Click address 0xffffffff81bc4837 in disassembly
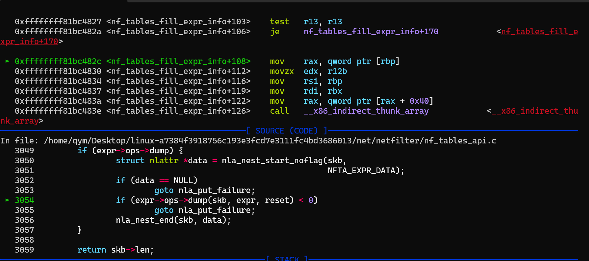 58,91
